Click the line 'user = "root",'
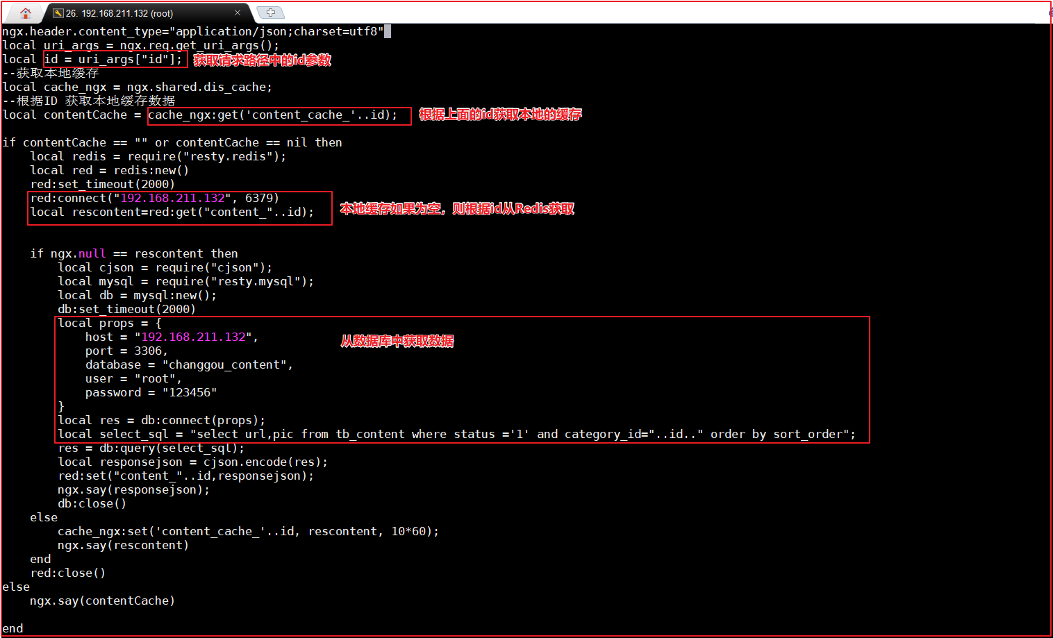The image size is (1053, 638). (x=134, y=378)
